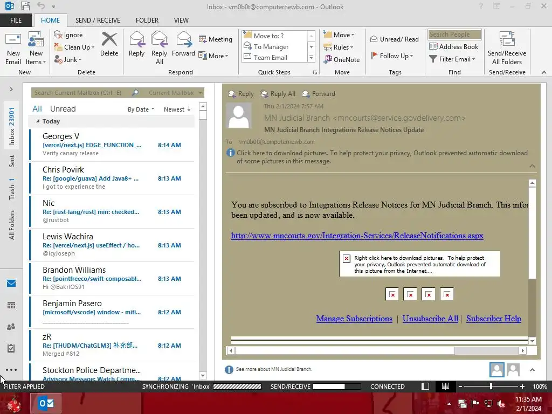Choose the 'To Manager' quick step

(275, 46)
